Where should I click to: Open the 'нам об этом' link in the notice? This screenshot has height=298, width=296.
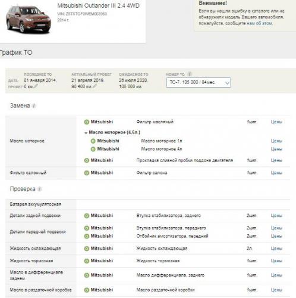pos(260,23)
